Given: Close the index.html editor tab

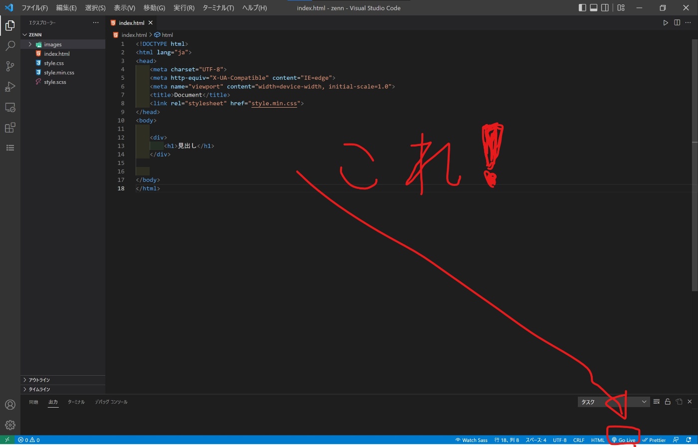Looking at the screenshot, I should [151, 23].
